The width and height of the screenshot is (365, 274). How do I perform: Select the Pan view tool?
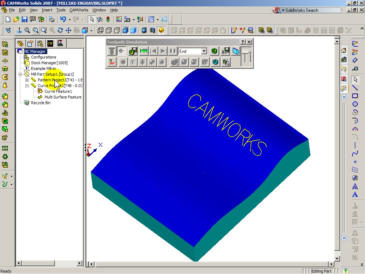click(x=68, y=30)
